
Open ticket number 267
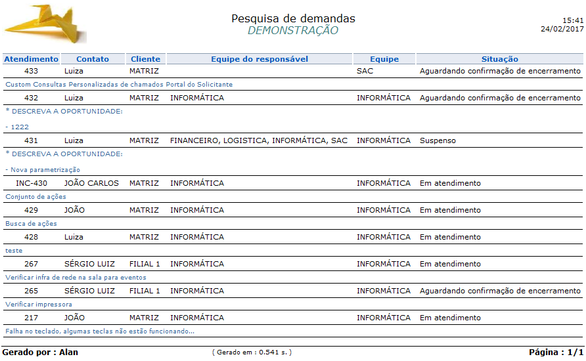click(31, 264)
